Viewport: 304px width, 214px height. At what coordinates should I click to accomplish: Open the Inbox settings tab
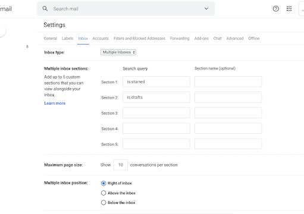[x=83, y=39]
